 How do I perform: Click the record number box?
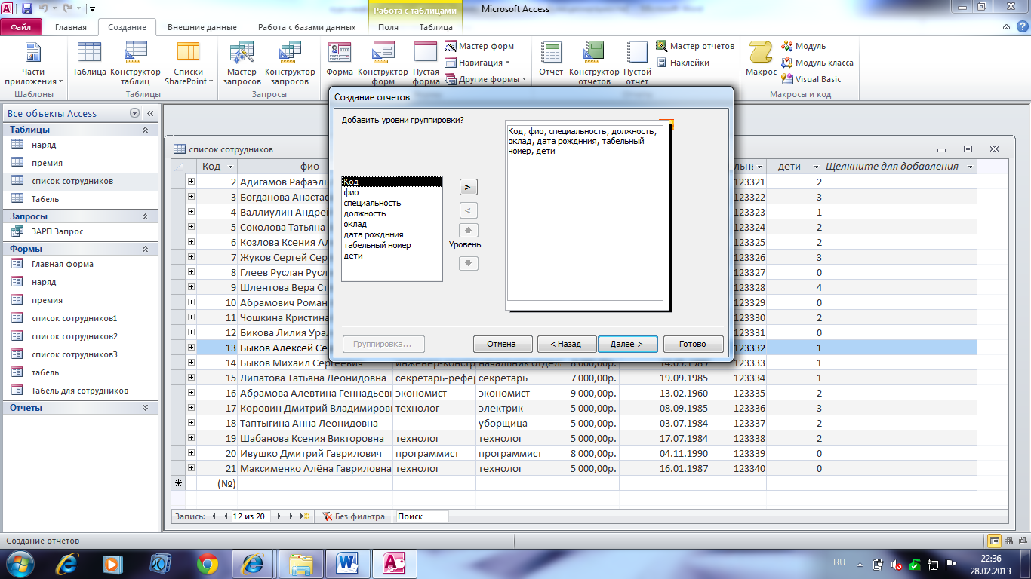pos(251,516)
